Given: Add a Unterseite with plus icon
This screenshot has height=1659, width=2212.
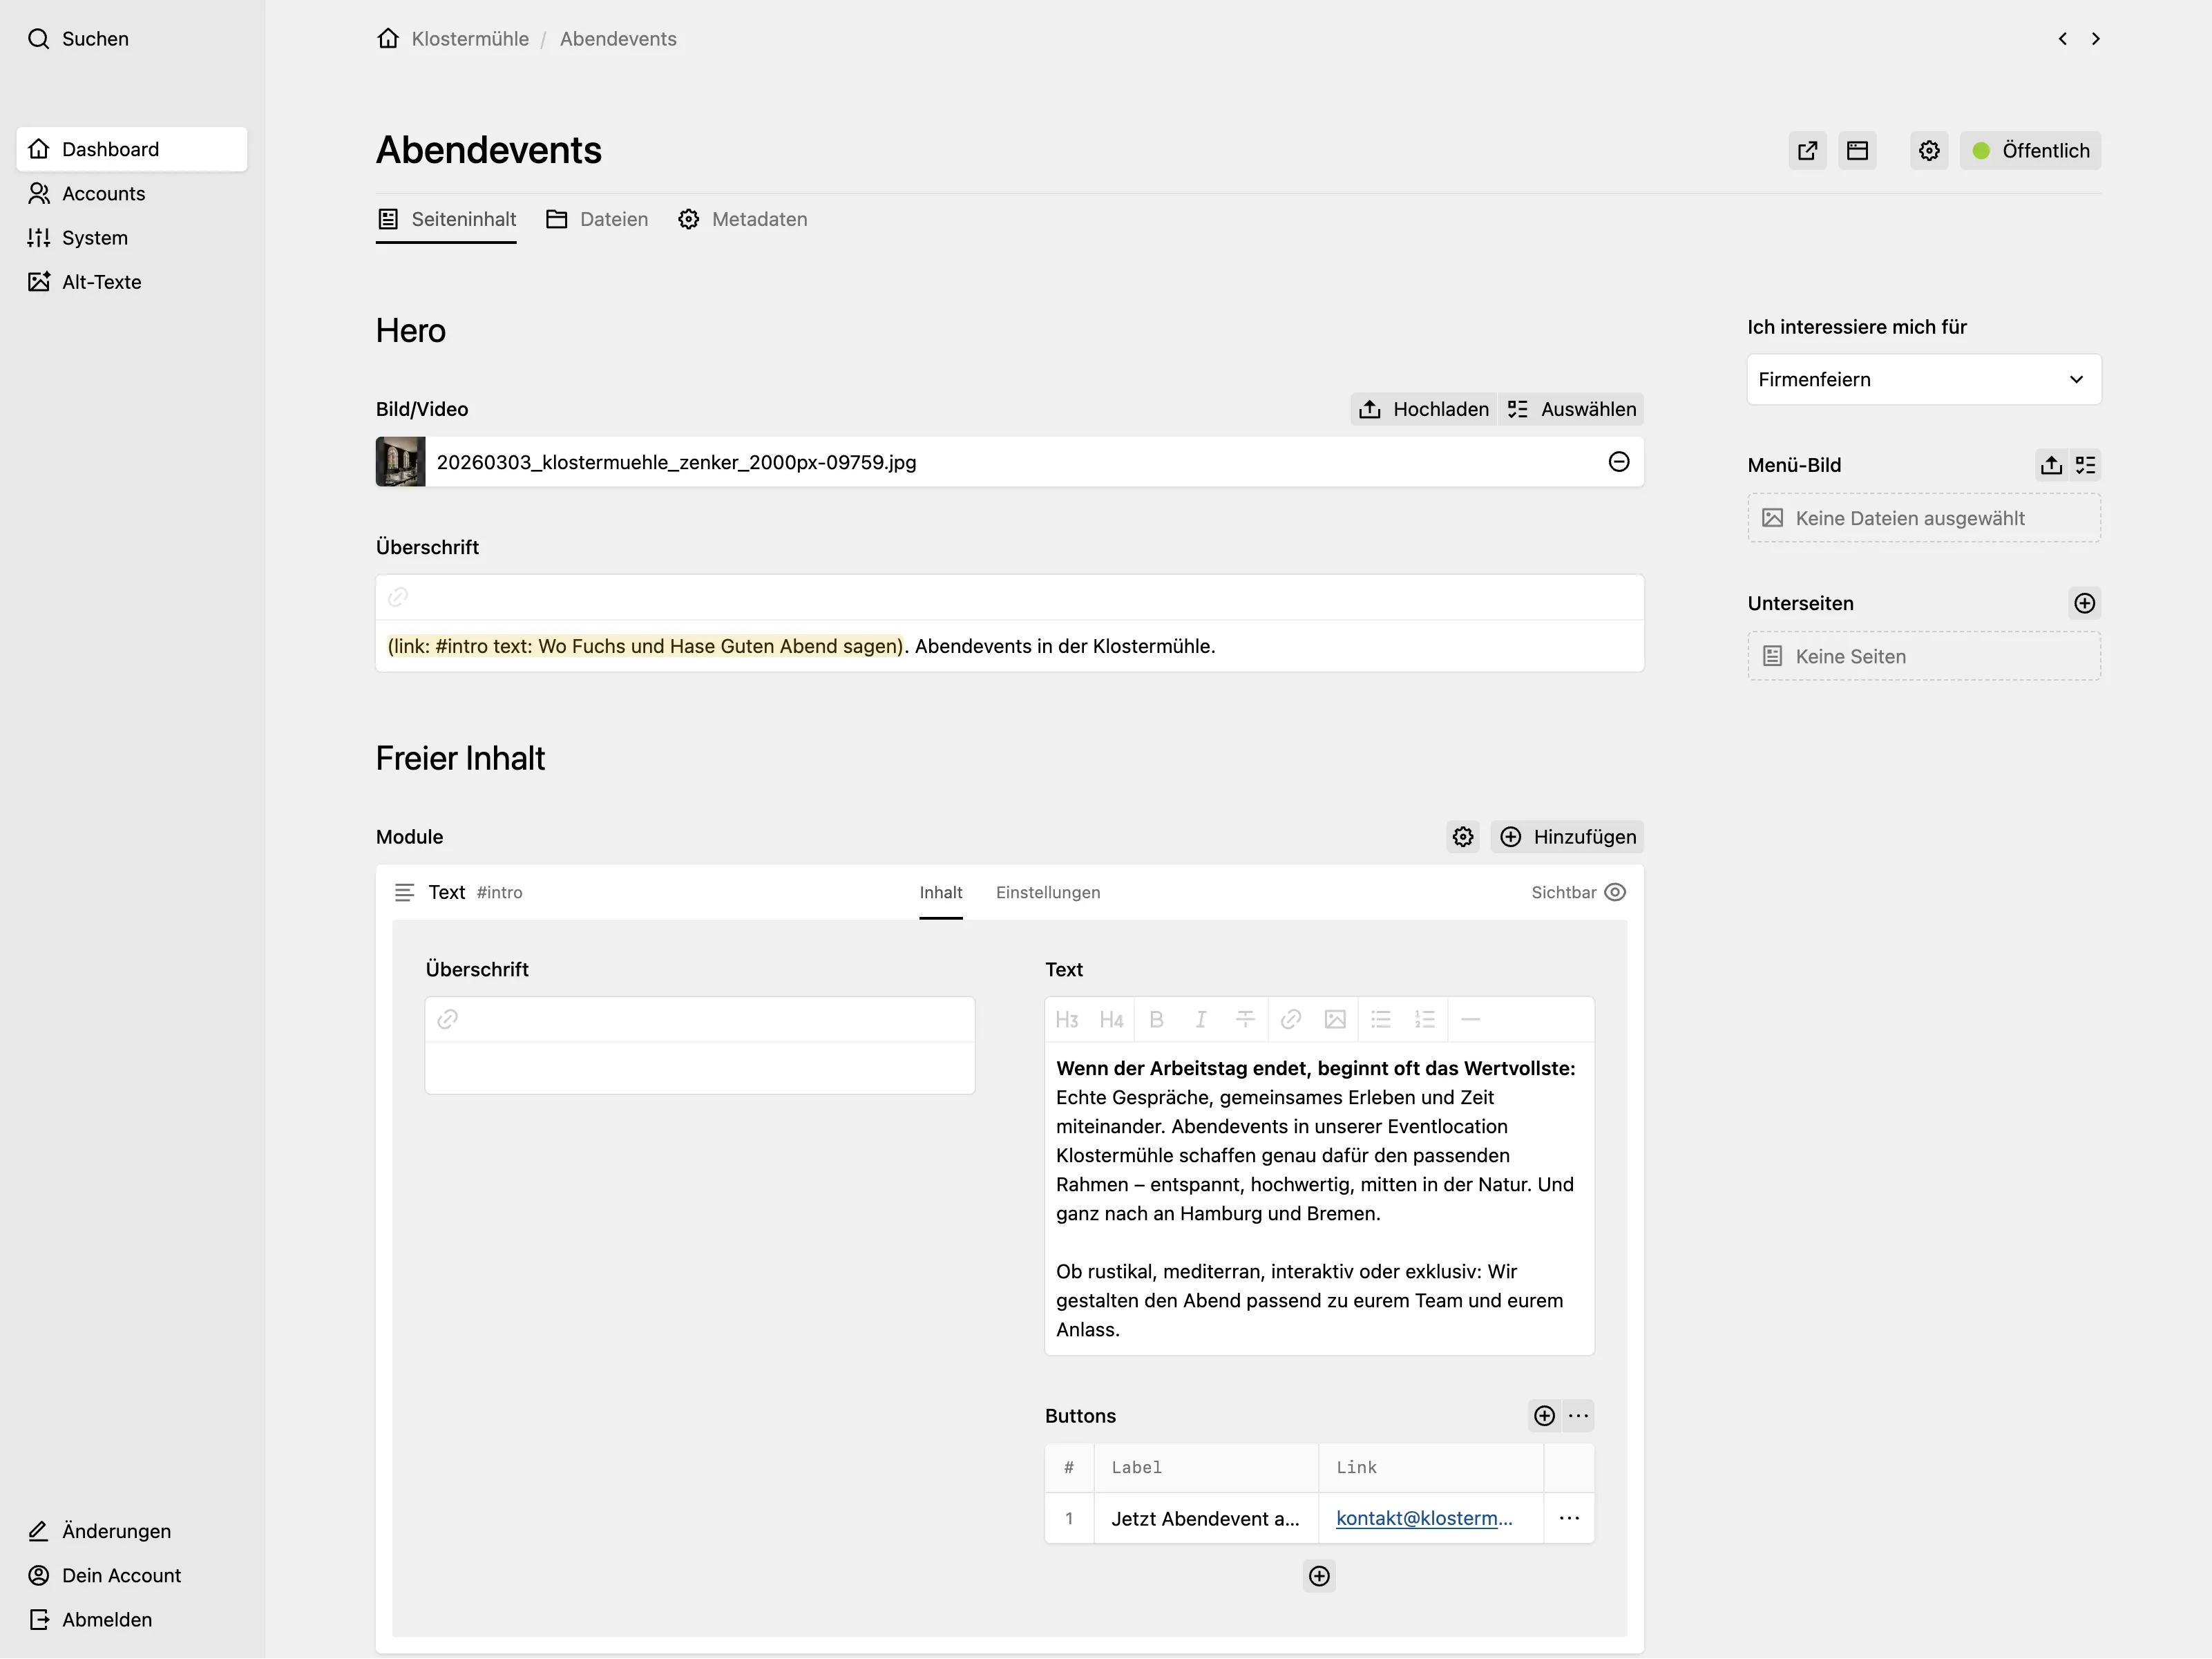Looking at the screenshot, I should coord(2084,603).
